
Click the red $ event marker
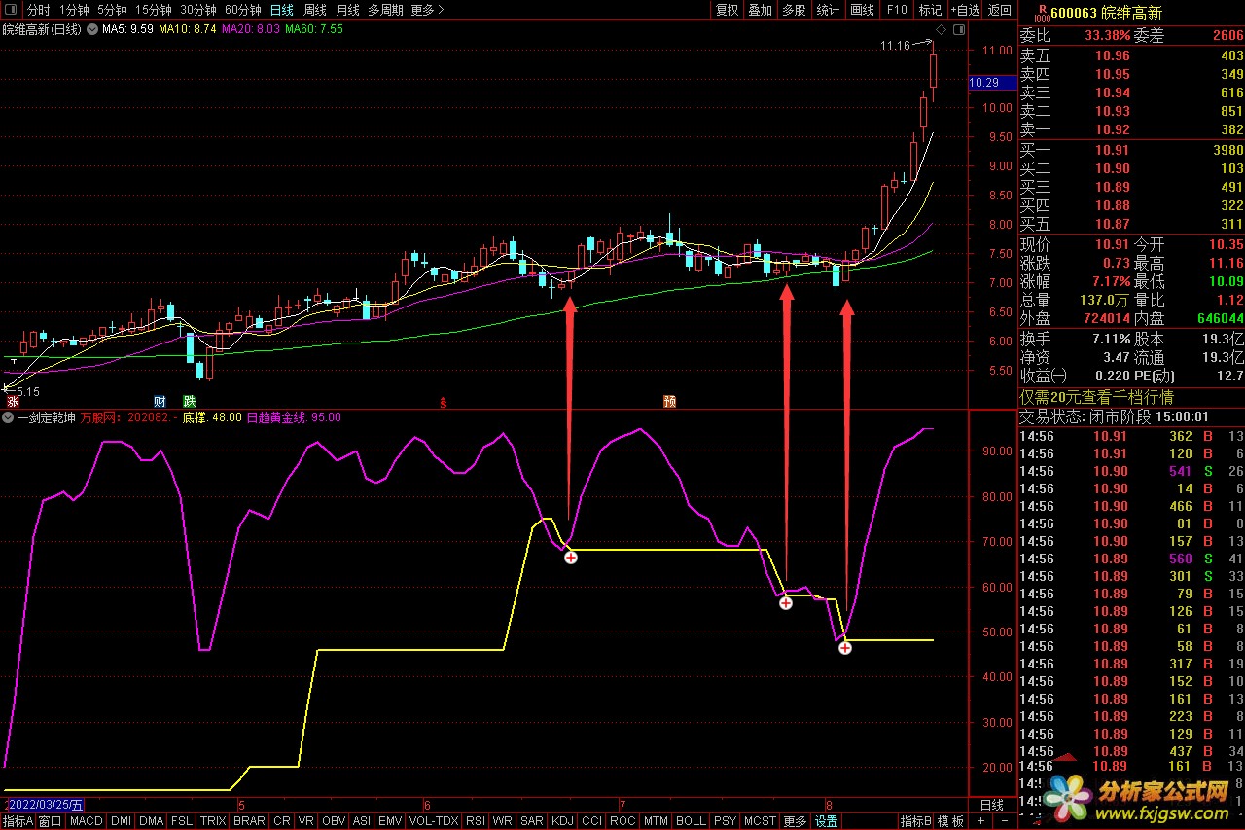click(x=444, y=401)
